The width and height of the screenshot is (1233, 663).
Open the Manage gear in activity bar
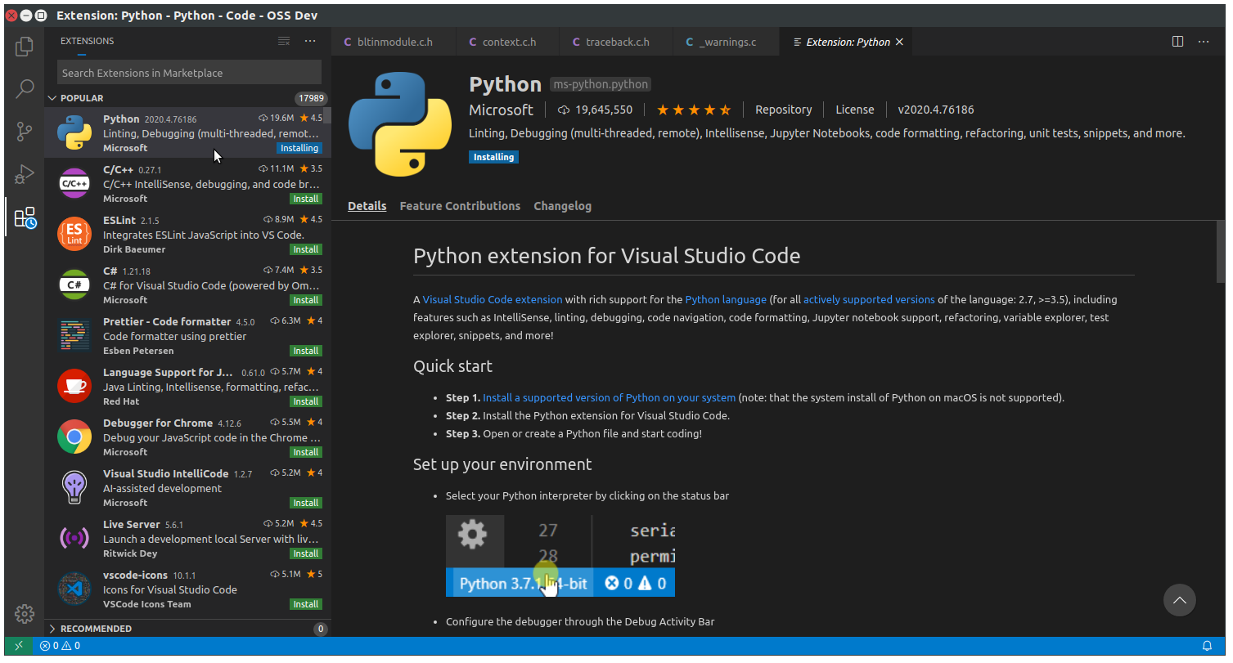[x=25, y=614]
